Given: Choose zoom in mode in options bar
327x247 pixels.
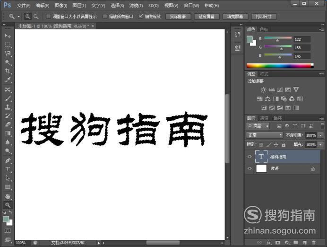Looking at the screenshot, I should tap(27, 16).
